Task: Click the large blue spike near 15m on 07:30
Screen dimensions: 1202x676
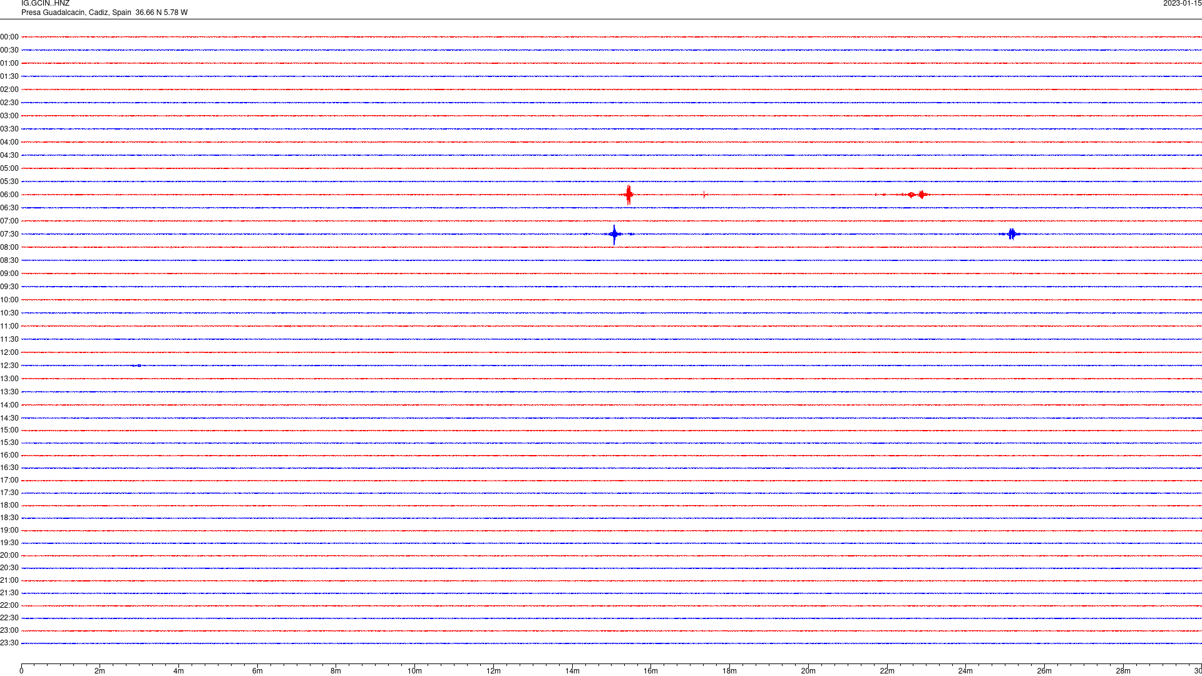Action: [614, 234]
